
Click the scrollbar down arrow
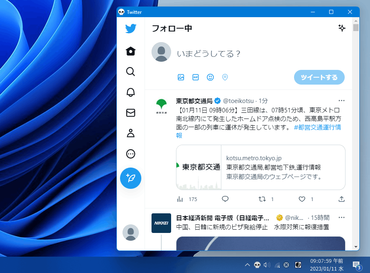click(x=356, y=247)
